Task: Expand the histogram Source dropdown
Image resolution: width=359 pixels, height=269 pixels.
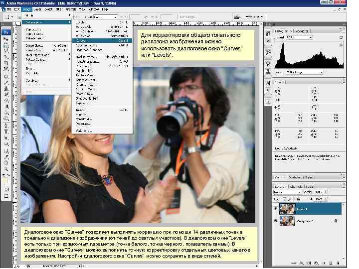Action: tap(304, 72)
